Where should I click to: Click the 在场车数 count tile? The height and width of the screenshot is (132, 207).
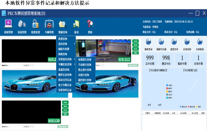(198, 59)
